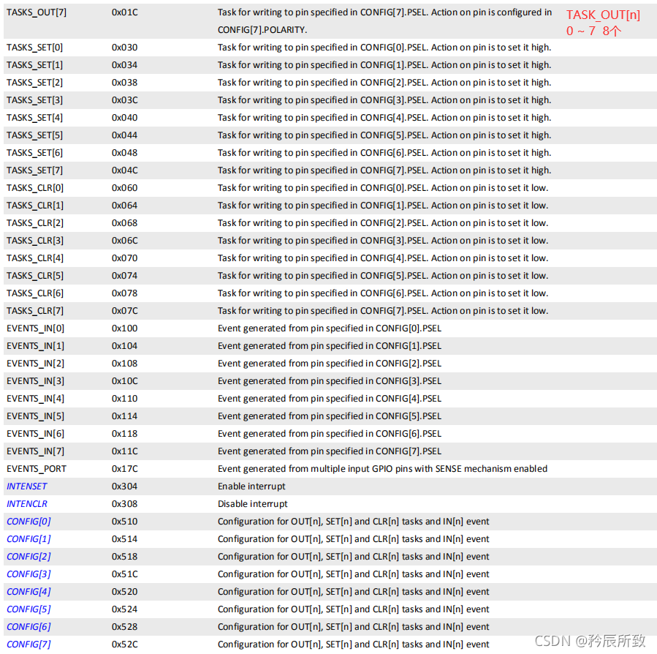Image resolution: width=657 pixels, height=654 pixels.
Task: Click the EVENTS_IN[0] CONFIG[0].PSEL description
Action: [330, 328]
